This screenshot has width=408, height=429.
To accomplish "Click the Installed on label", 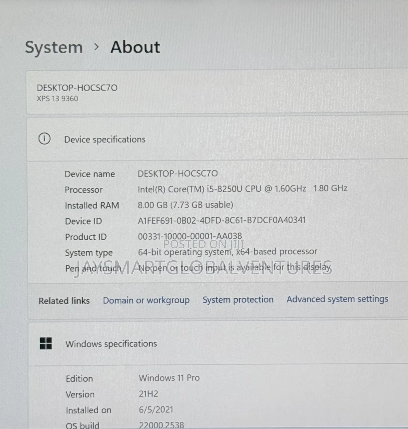I will click(88, 410).
